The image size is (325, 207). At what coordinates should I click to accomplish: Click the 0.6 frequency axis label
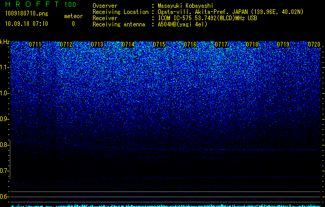coord(4,197)
